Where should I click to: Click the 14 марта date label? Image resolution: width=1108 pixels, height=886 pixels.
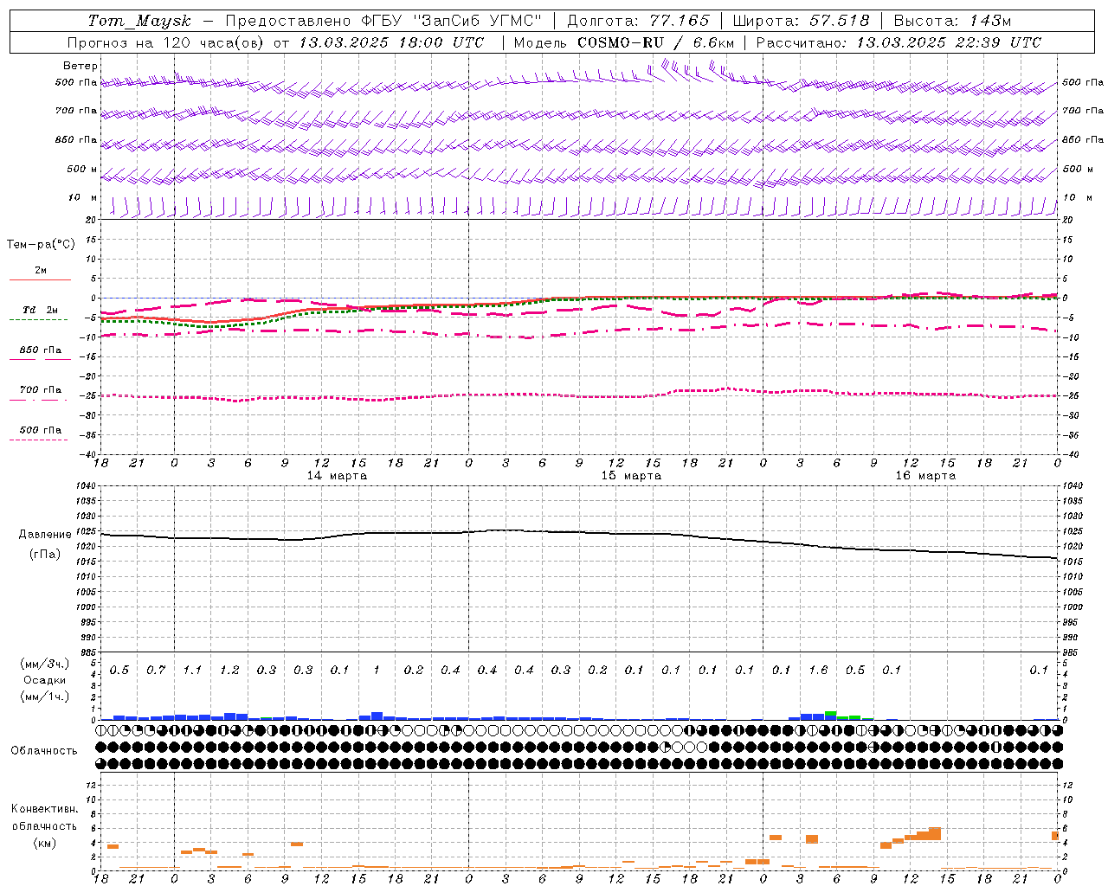coord(337,476)
